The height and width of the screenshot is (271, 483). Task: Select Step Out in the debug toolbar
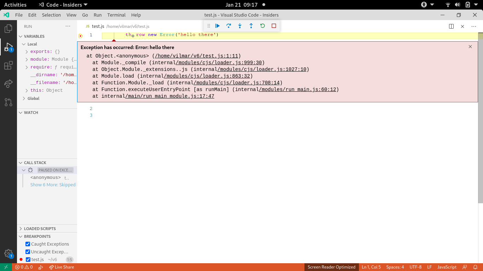point(251,25)
